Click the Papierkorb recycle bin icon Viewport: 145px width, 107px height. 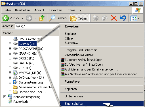point(10,101)
